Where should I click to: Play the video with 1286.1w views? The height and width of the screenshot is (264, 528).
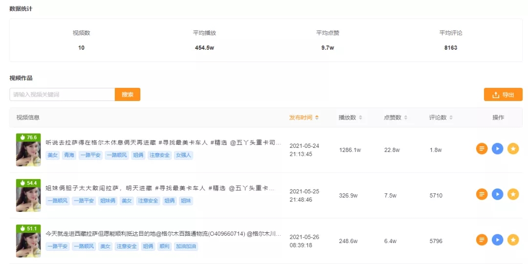pos(497,148)
